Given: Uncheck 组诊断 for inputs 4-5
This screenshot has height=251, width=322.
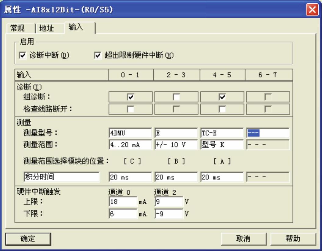Looking at the screenshot, I should click(222, 97).
